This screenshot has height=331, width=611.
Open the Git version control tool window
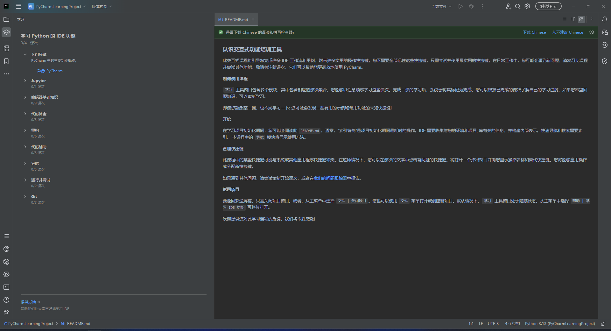(x=6, y=313)
